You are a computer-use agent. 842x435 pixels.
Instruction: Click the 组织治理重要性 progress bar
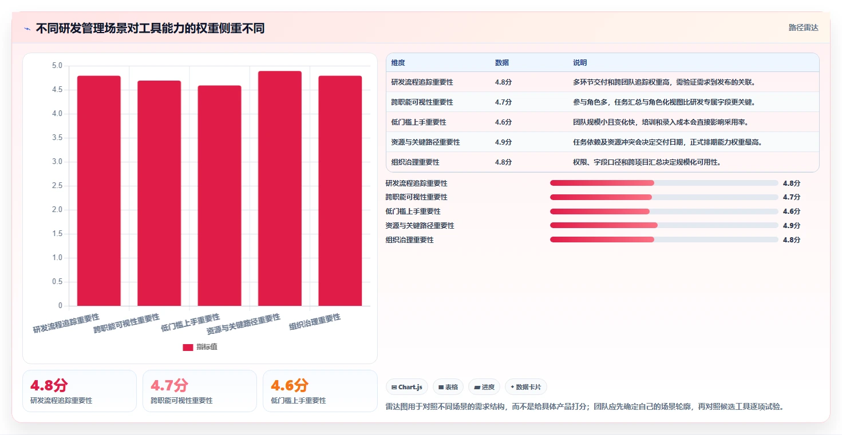coord(664,240)
